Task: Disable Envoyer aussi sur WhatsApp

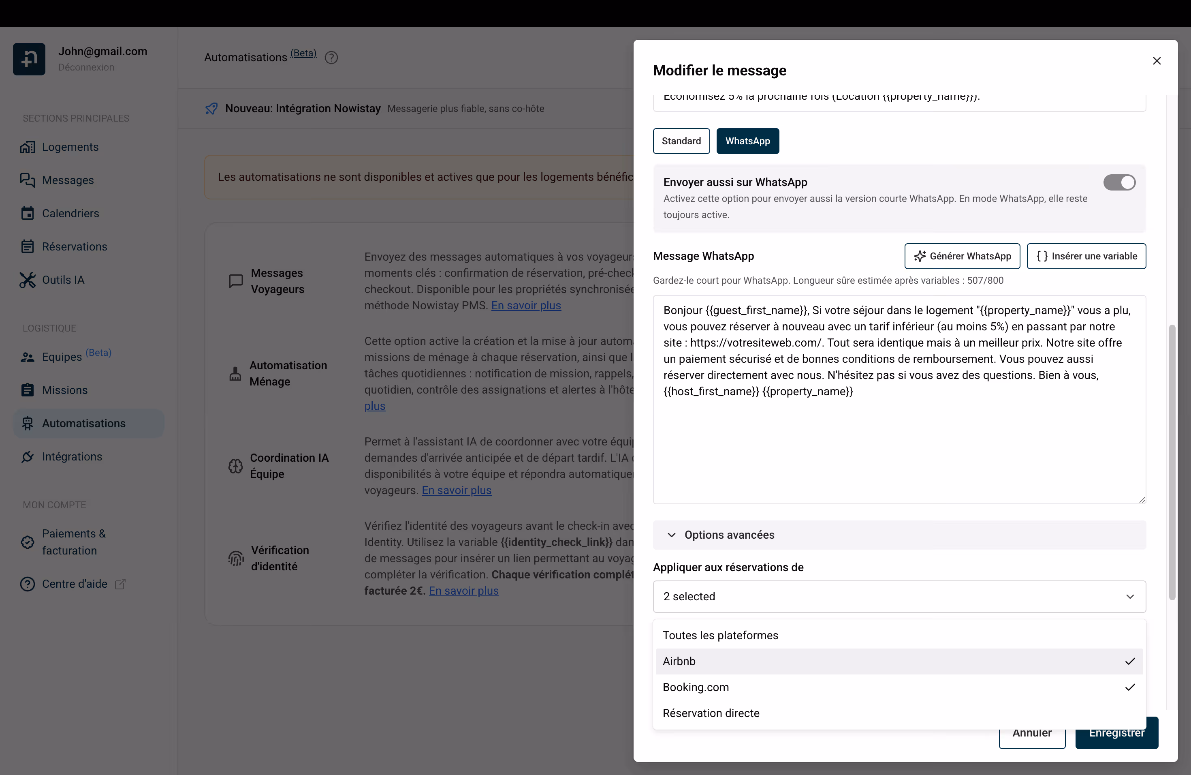Action: pyautogui.click(x=1119, y=182)
